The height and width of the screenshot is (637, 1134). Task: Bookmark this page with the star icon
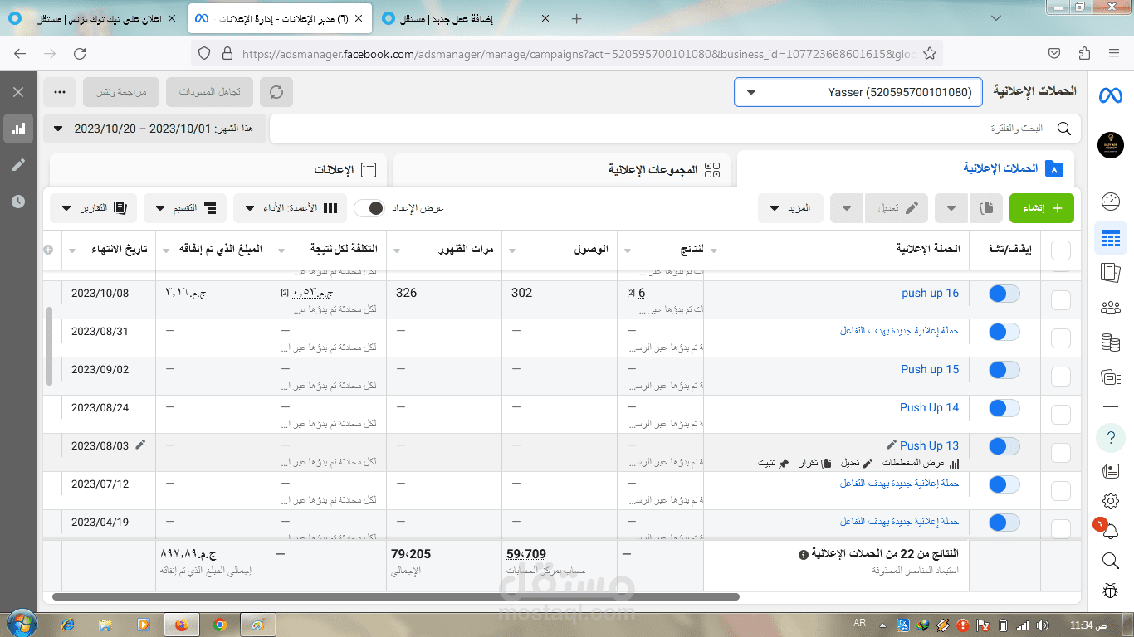point(930,54)
